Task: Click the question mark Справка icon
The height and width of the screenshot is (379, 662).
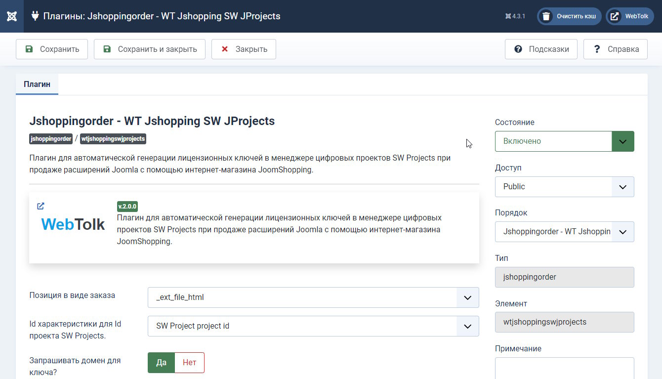Action: 597,49
